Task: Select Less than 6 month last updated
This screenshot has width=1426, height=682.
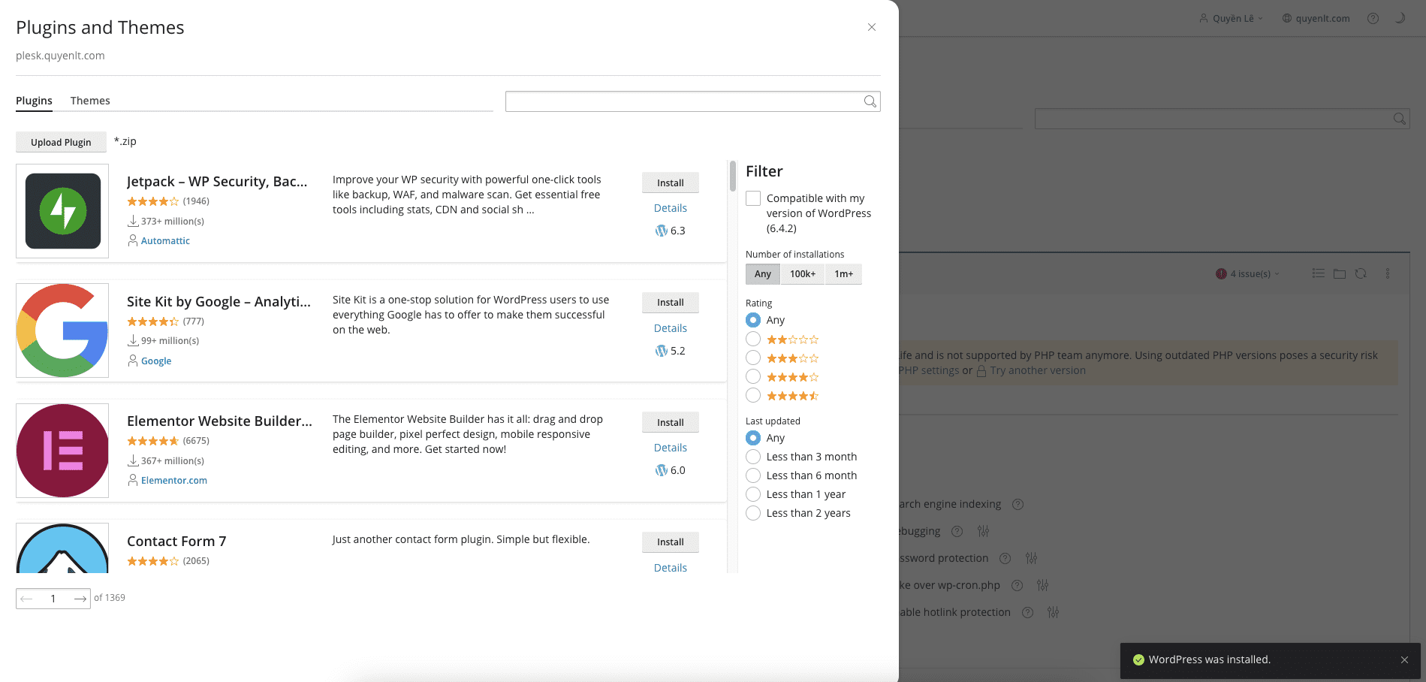Action: [753, 475]
